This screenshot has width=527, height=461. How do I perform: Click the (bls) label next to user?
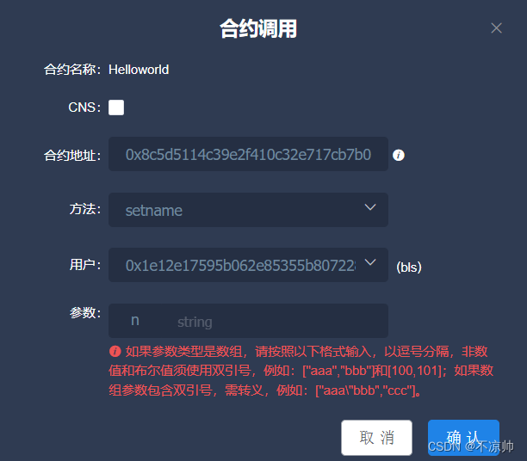(x=409, y=267)
